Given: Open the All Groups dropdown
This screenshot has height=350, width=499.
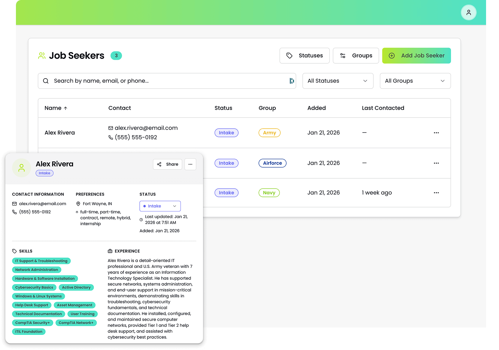Looking at the screenshot, I should [415, 81].
